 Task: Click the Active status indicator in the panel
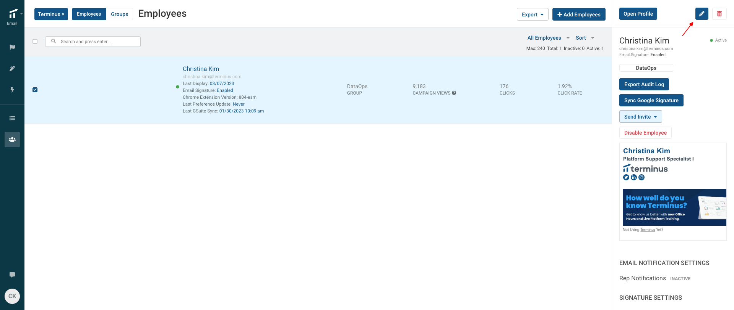(x=718, y=40)
